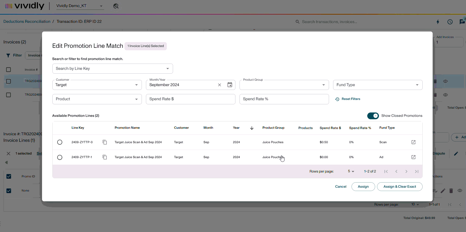The width and height of the screenshot is (466, 232).
Task: Open Ad promotion line in new window
Action: pyautogui.click(x=413, y=157)
